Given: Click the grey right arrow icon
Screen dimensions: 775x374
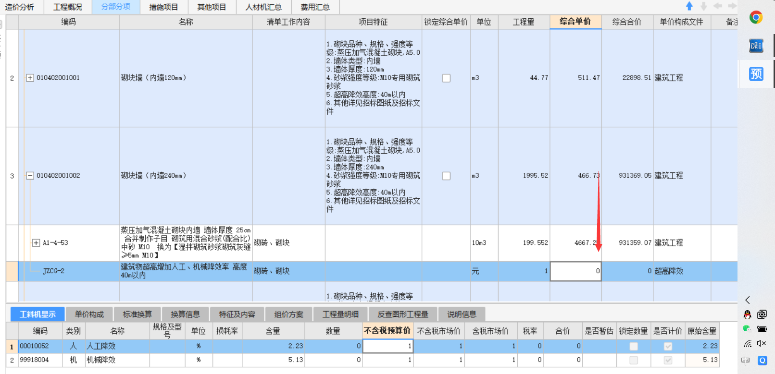Looking at the screenshot, I should tap(732, 6).
